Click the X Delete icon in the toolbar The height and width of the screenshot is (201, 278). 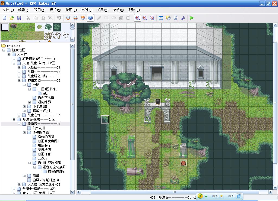[x=50, y=18]
